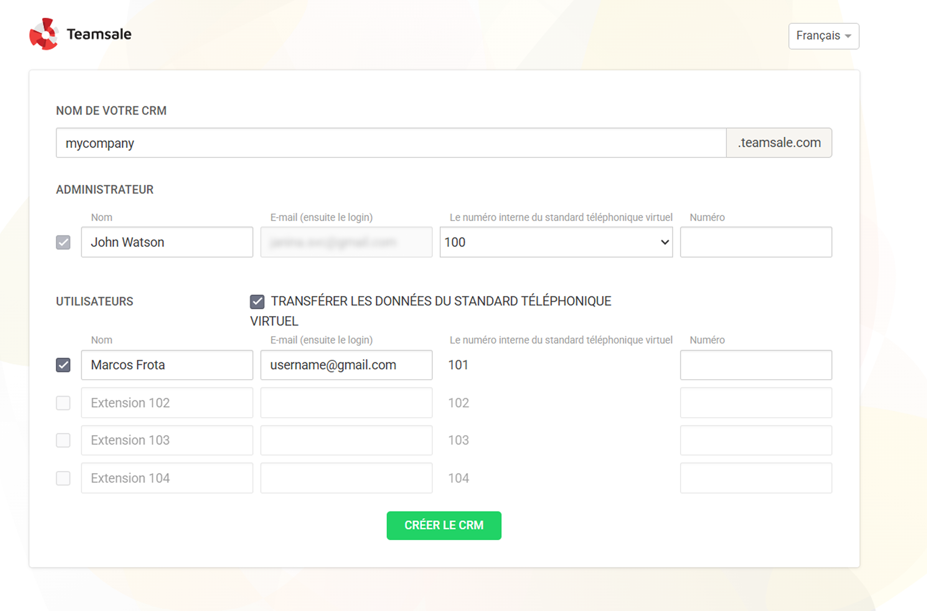Click the Numéro field for Marcos Frota
Screen dimensions: 927x611
point(756,365)
